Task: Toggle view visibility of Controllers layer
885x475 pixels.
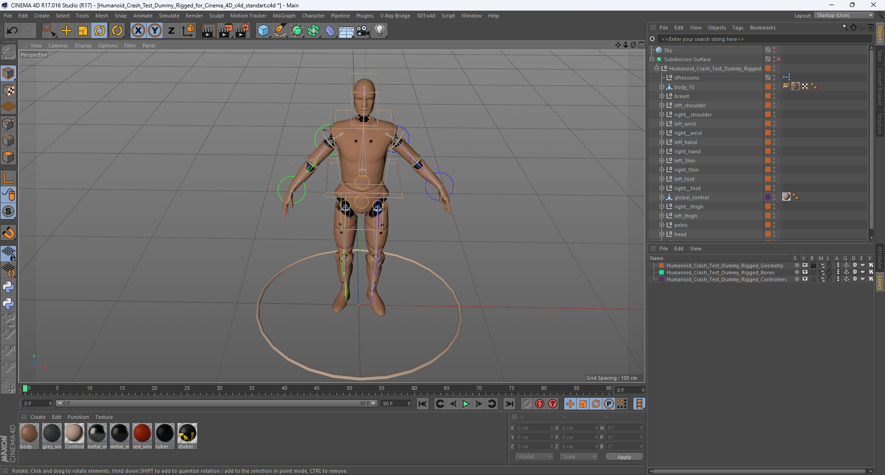Action: 805,279
